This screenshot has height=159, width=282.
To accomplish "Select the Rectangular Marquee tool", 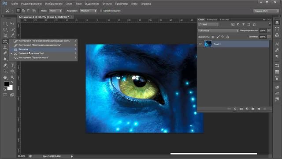I will pyautogui.click(x=5, y=23).
